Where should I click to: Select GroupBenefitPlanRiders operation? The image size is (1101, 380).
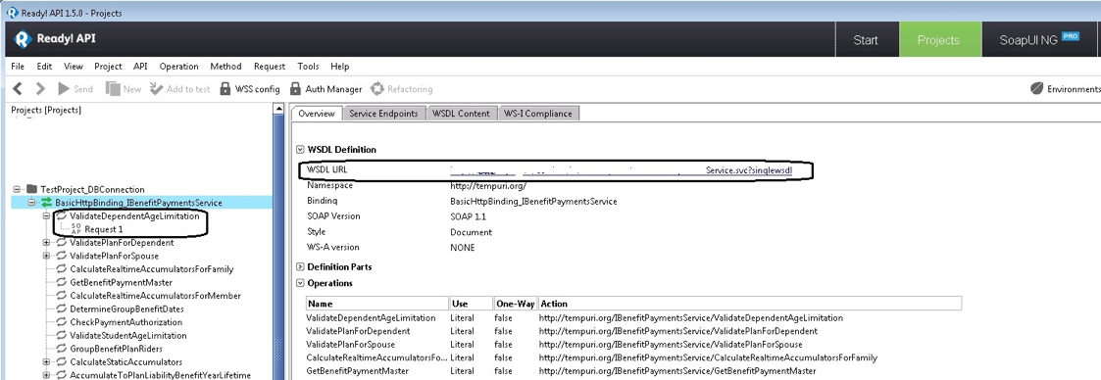click(x=116, y=349)
